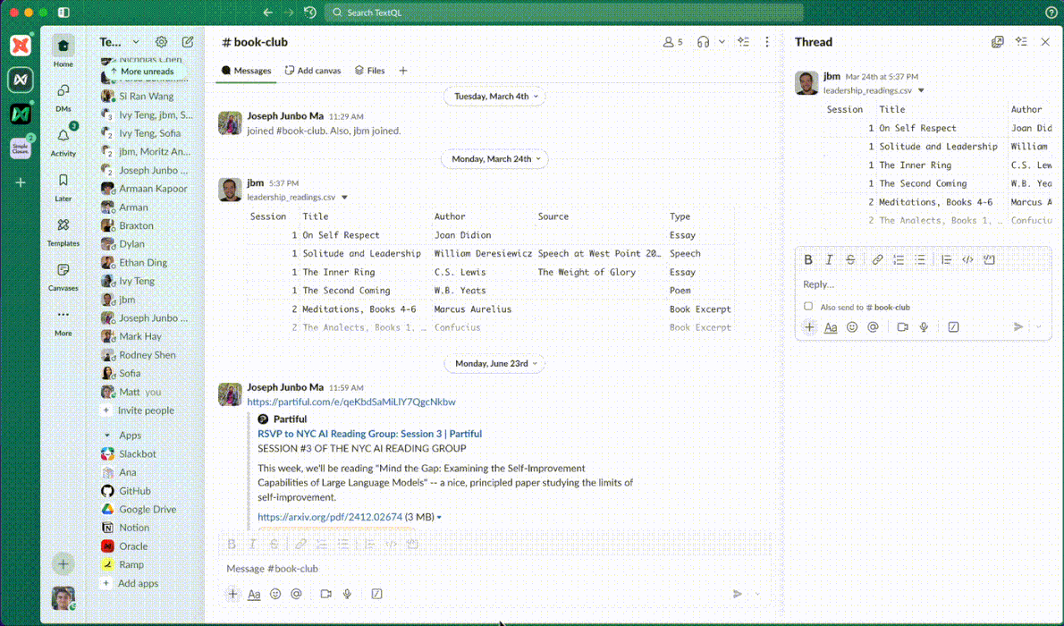Open the emoji picker in the message composer

pos(275,593)
